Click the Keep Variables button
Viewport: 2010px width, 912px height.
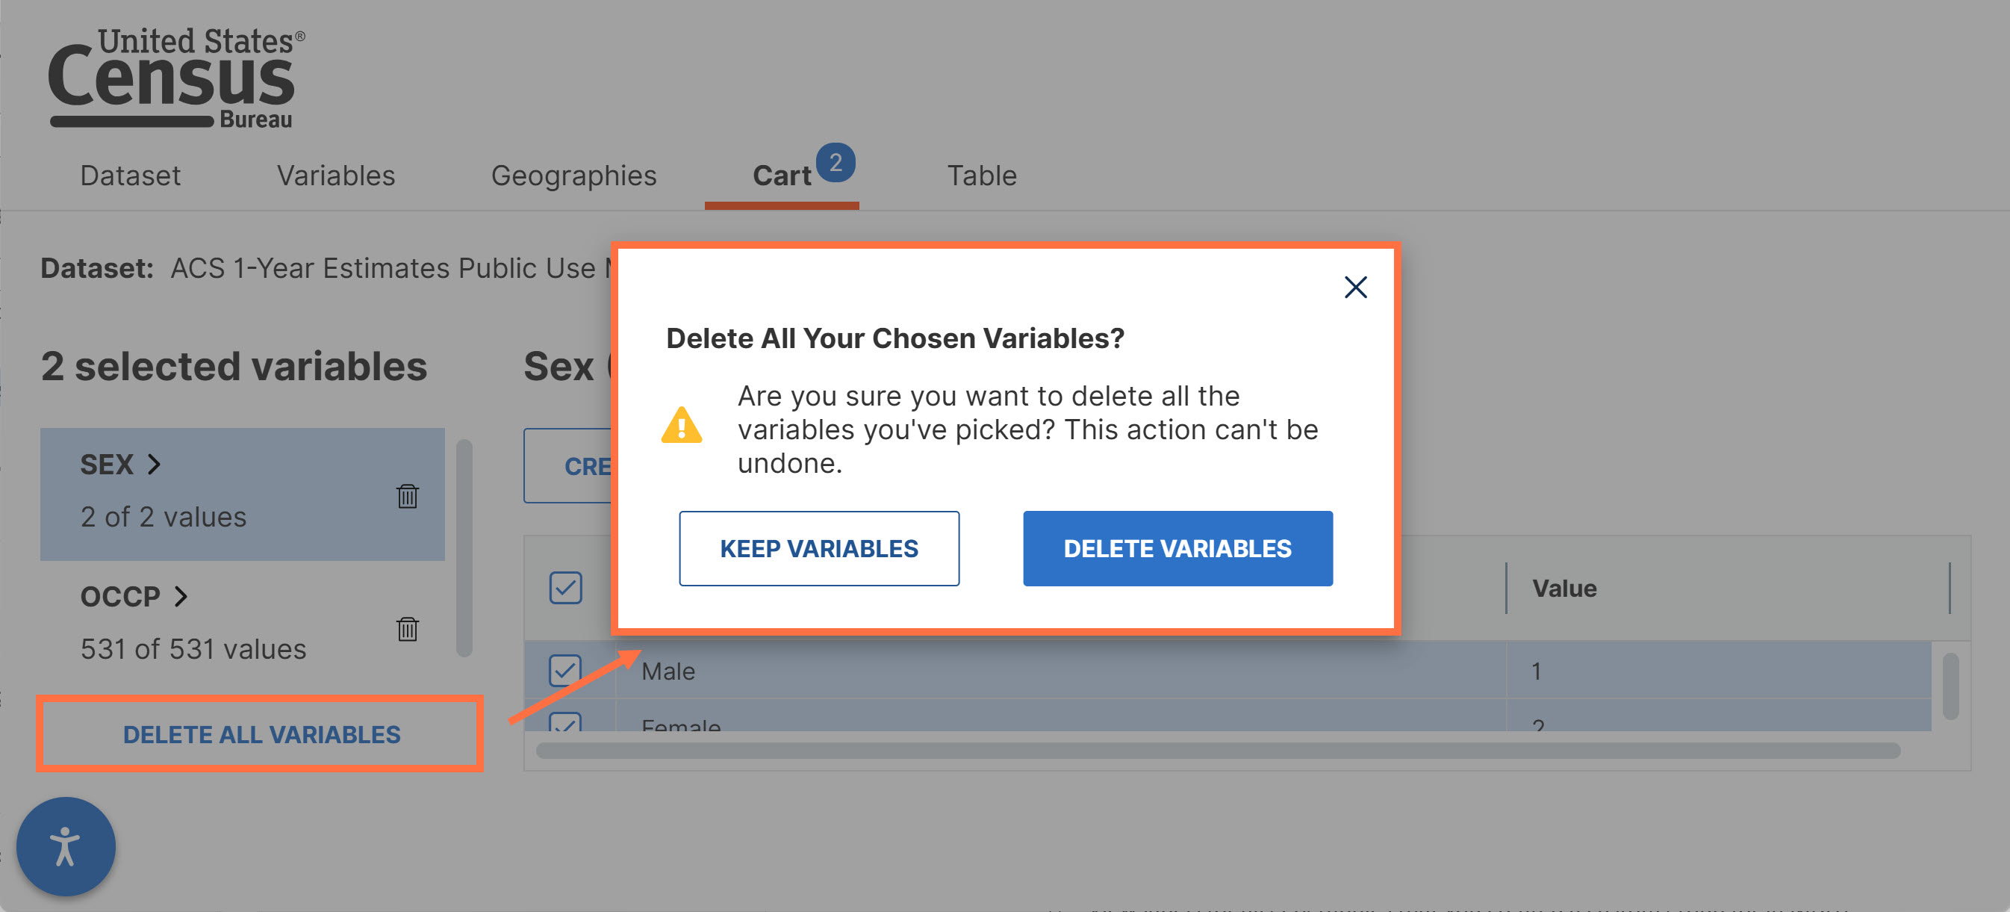point(819,549)
